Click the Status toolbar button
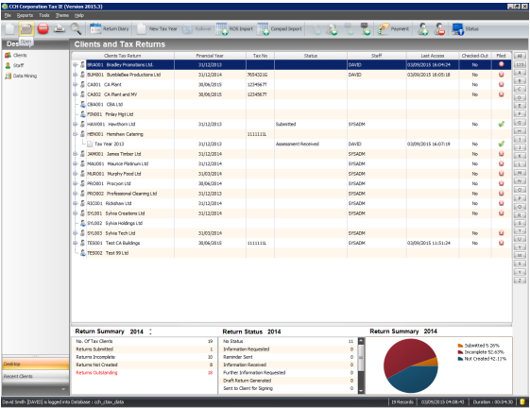This screenshot has width=530, height=408. 466,29
